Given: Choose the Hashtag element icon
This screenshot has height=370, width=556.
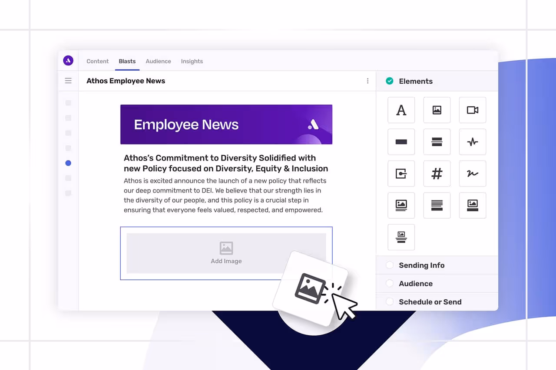Looking at the screenshot, I should tap(437, 174).
